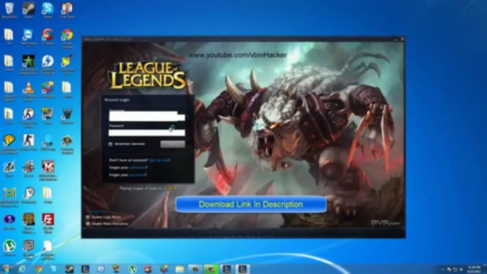Click the Windows Start orb
Image resolution: width=487 pixels, height=274 pixels.
pos(6,269)
